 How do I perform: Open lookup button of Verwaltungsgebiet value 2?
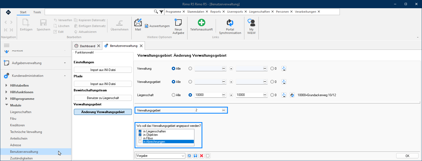pos(224,110)
